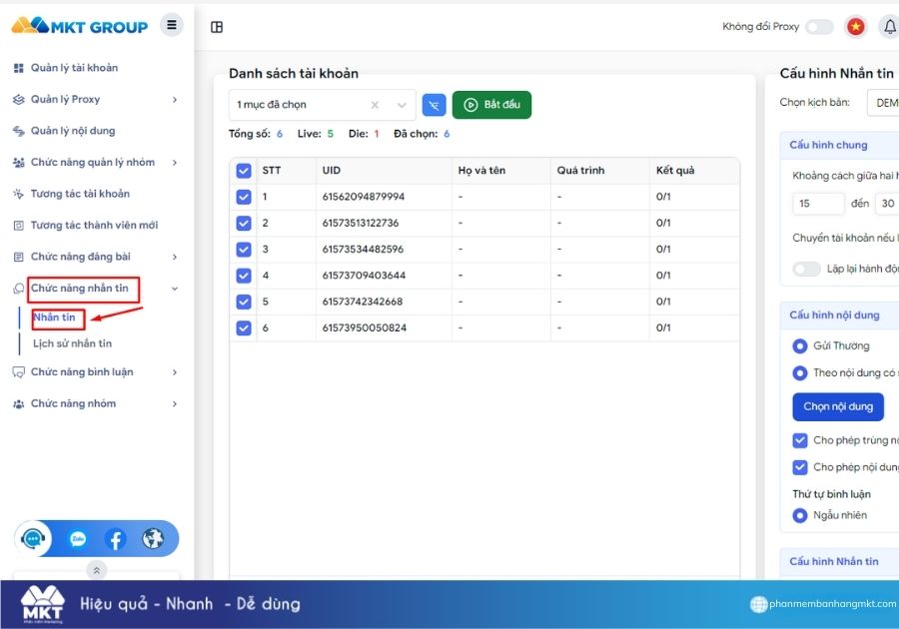Click the blue filter icon next to Bắt đầu
Viewport: 899px width, 629px height.
pos(434,104)
